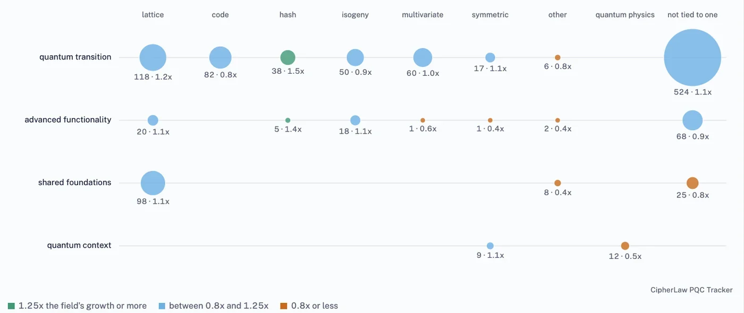Select the quantum context row label
The image size is (744, 313).
coord(79,245)
